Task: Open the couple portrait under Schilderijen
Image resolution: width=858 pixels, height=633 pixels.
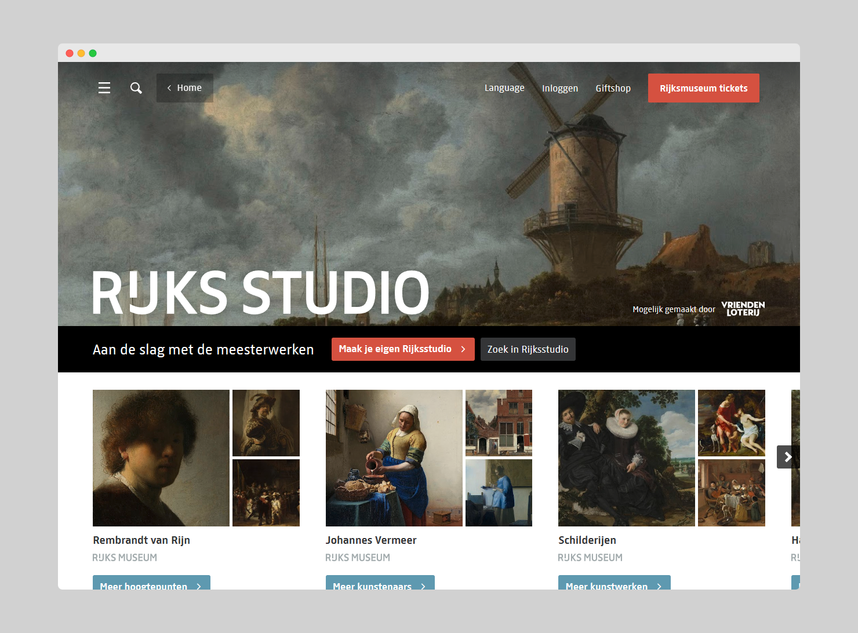Action: tap(626, 458)
